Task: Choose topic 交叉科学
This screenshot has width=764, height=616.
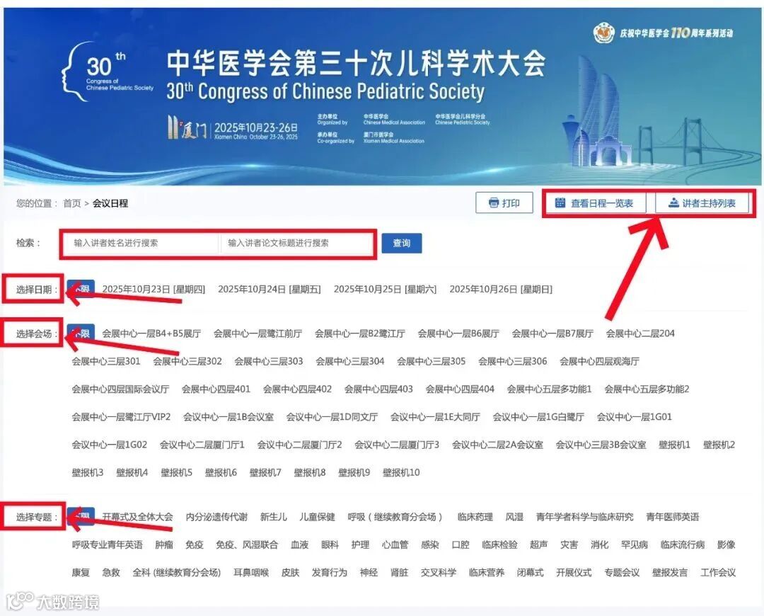Action: coord(439,573)
